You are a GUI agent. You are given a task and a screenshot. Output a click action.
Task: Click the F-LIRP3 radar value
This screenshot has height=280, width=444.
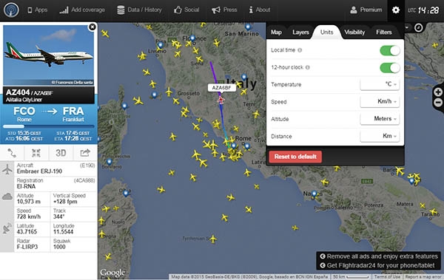[27, 247]
